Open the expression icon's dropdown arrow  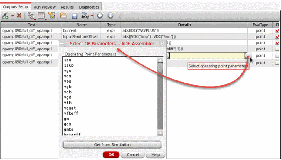[92, 16]
